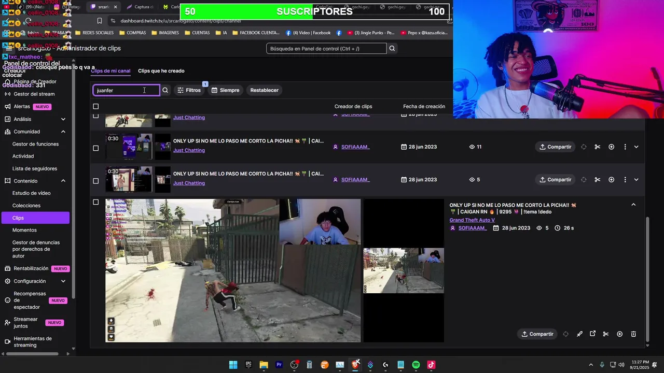Viewport: 664px width, 373px height.
Task: Click the search magnifier next to juanfer field
Action: [165, 90]
